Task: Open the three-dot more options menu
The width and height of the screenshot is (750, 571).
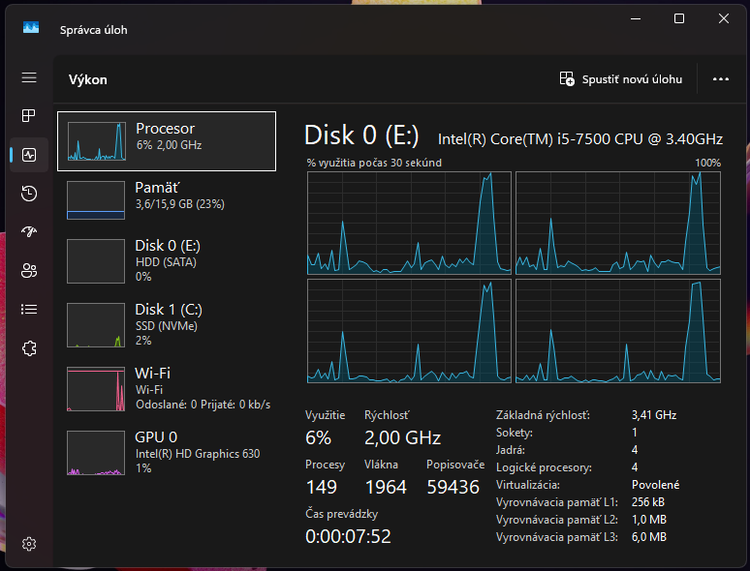Action: click(720, 79)
